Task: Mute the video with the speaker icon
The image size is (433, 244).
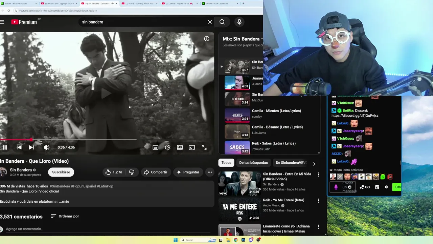Action: tap(46, 147)
